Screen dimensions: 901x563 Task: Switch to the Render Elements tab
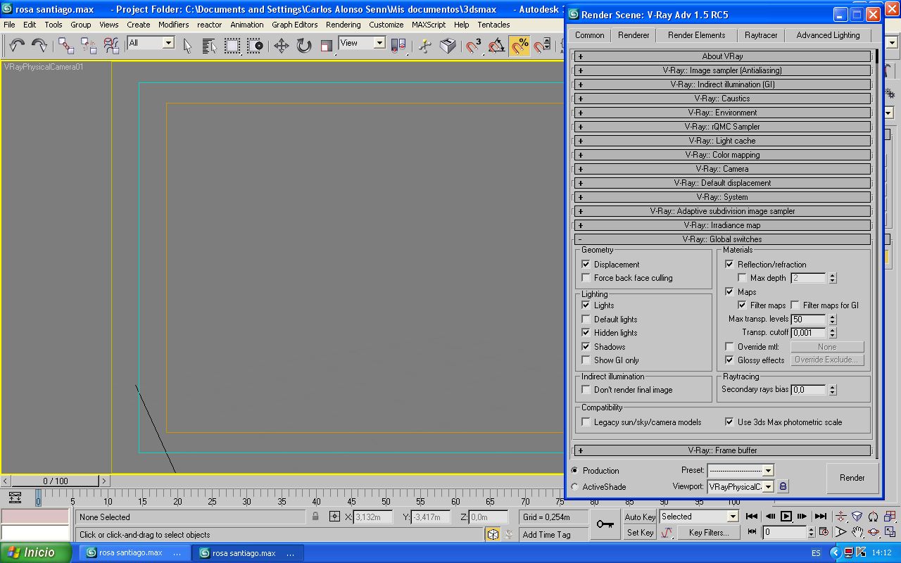(696, 35)
